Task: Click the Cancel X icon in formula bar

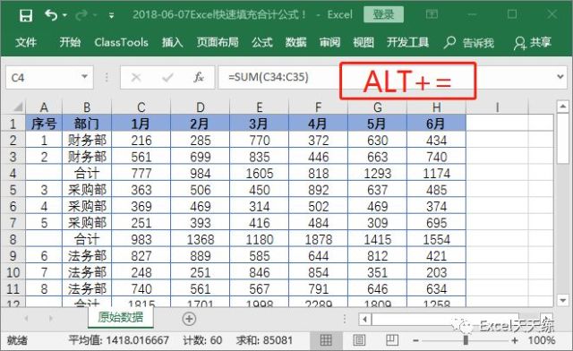Action: (x=136, y=77)
